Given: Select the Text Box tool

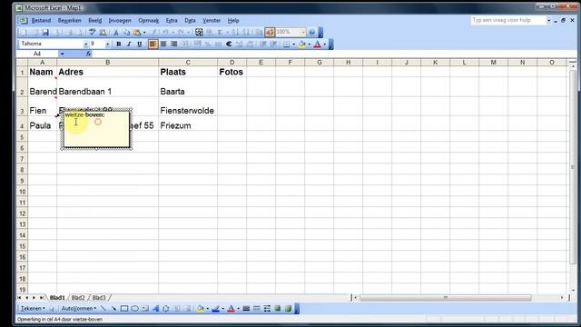Looking at the screenshot, I should 145,309.
